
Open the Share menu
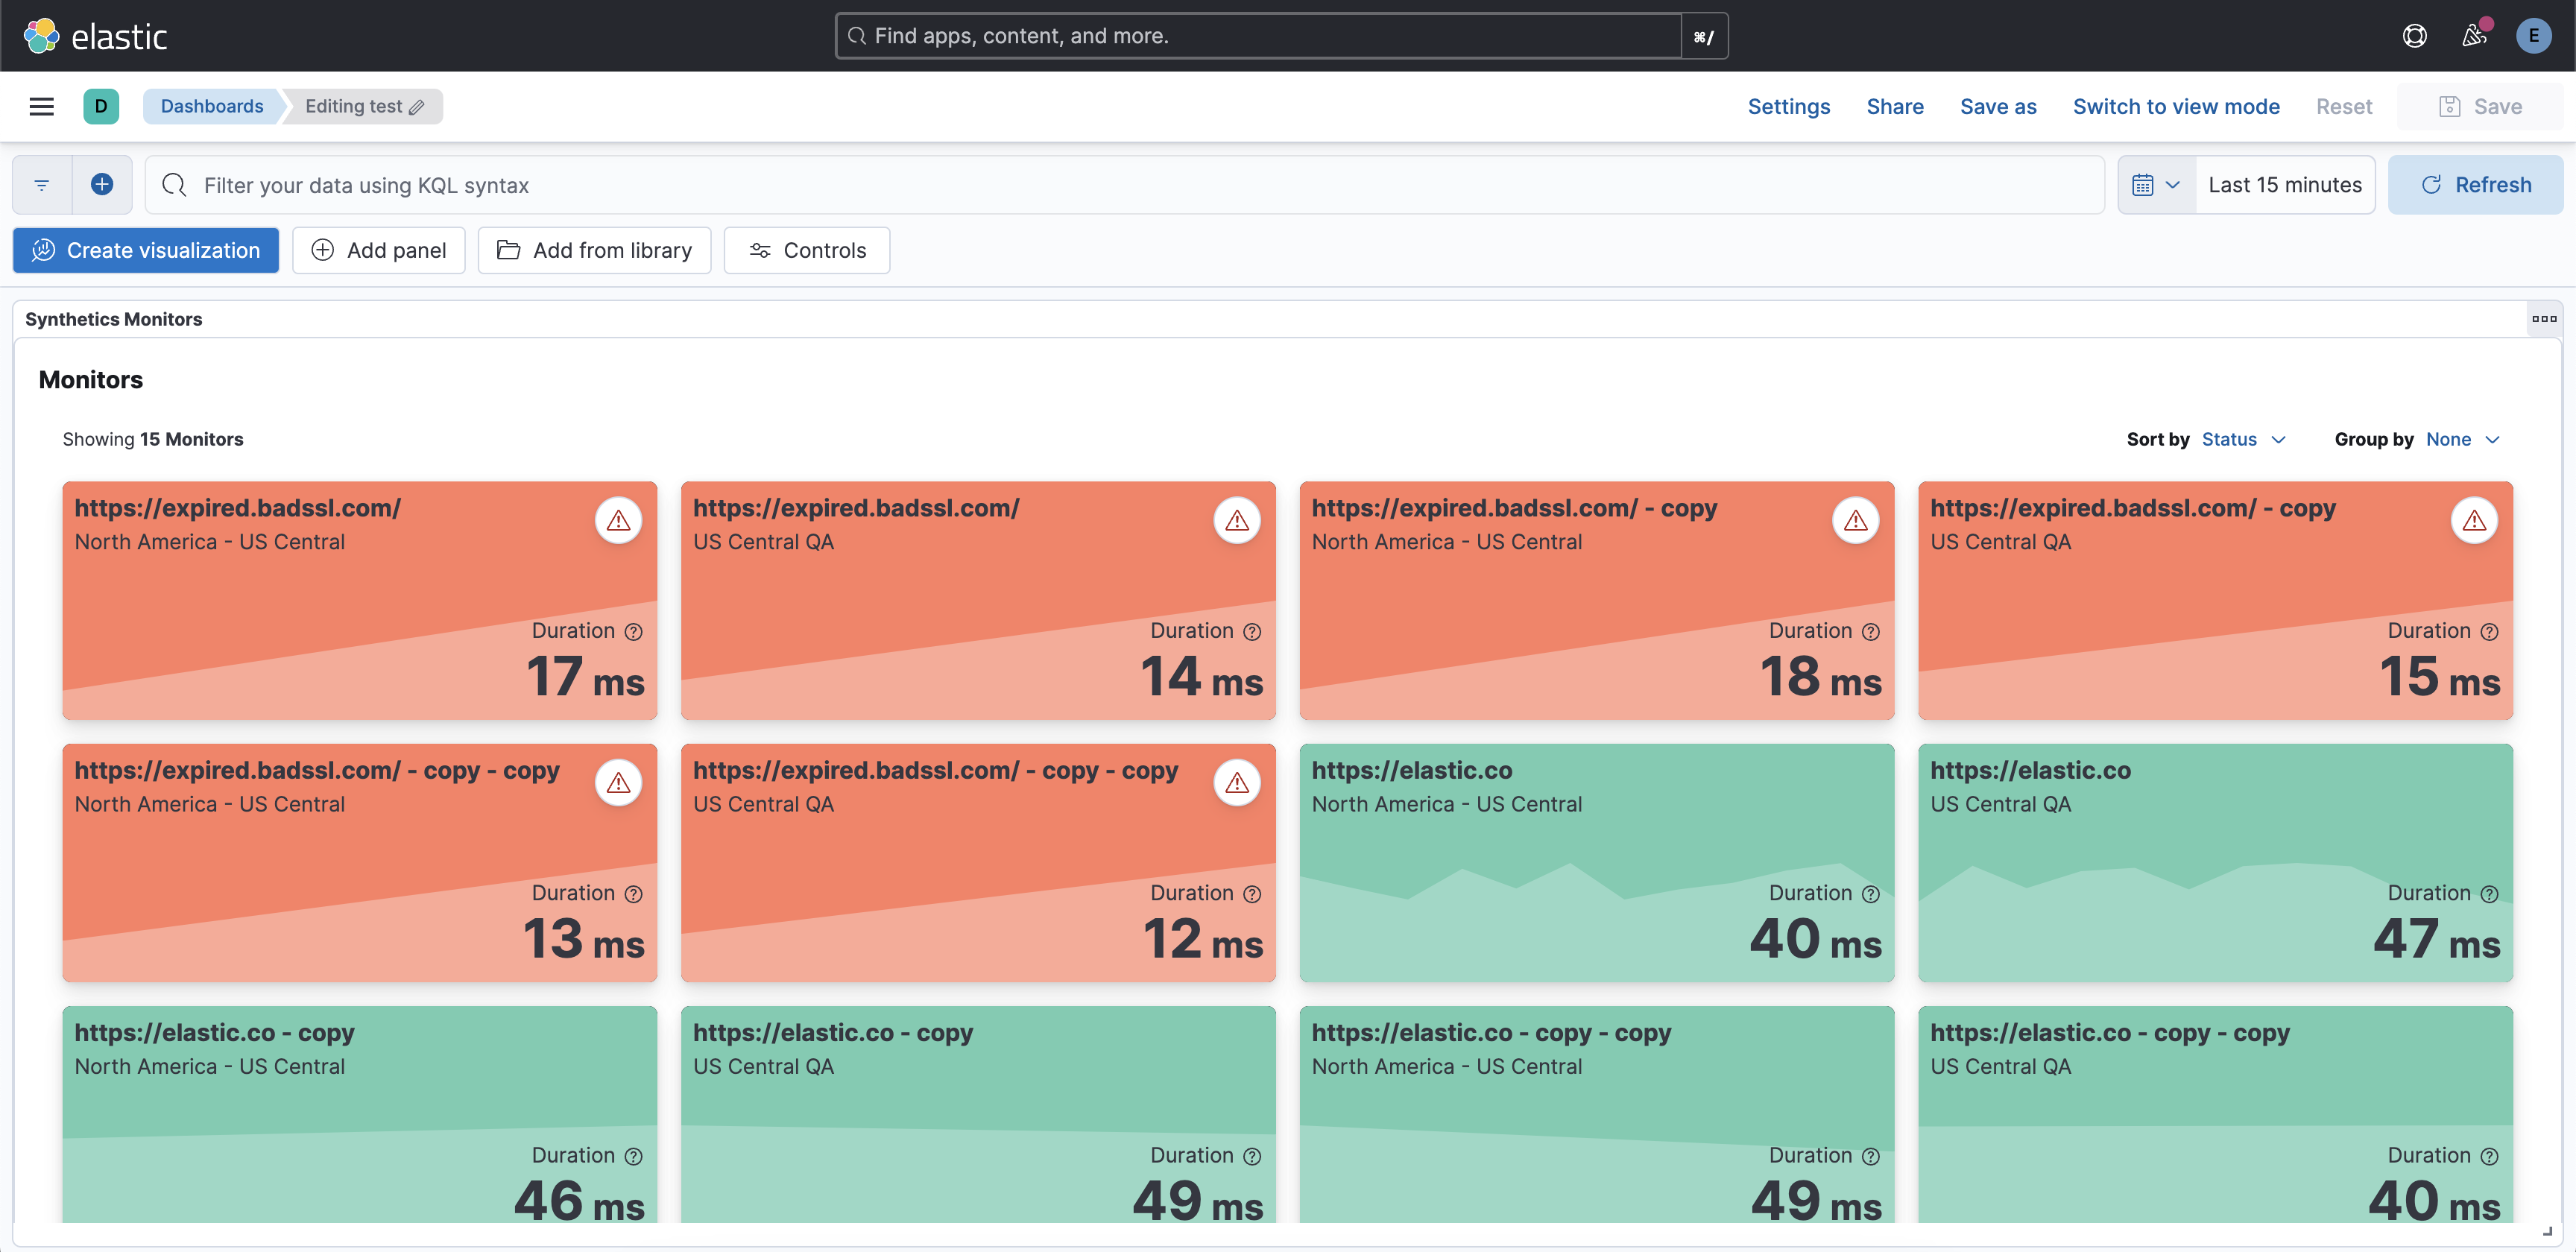pos(1894,106)
